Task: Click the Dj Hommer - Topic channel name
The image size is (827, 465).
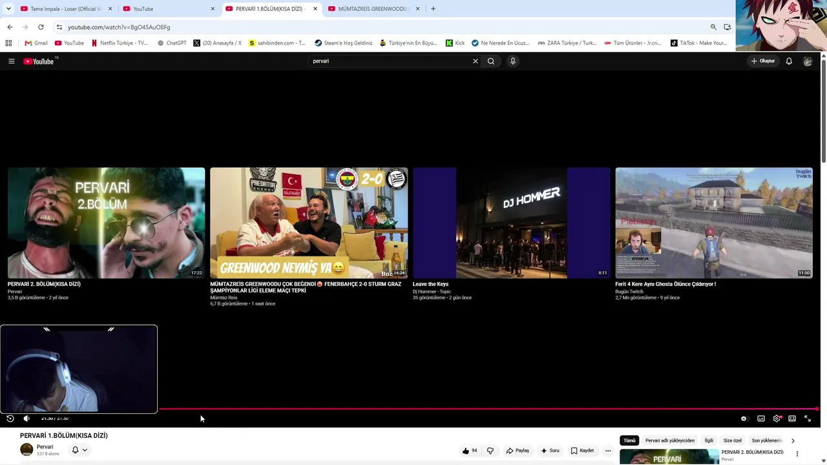Action: click(x=432, y=292)
